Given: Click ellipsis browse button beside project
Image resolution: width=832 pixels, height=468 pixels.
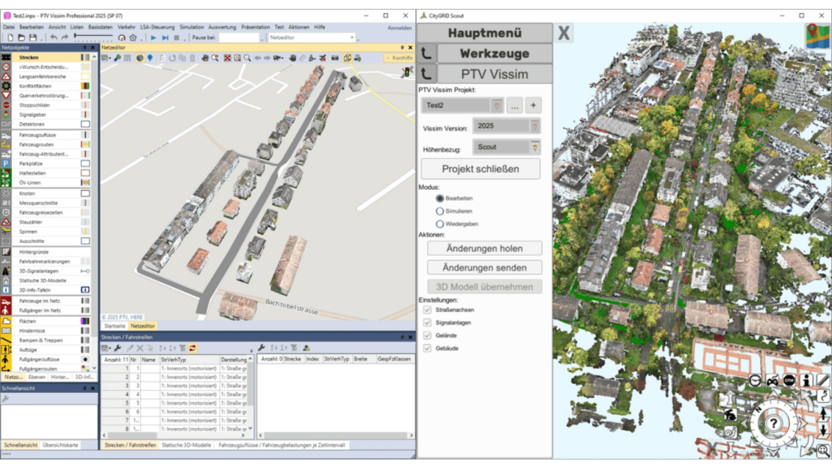Looking at the screenshot, I should pyautogui.click(x=515, y=105).
